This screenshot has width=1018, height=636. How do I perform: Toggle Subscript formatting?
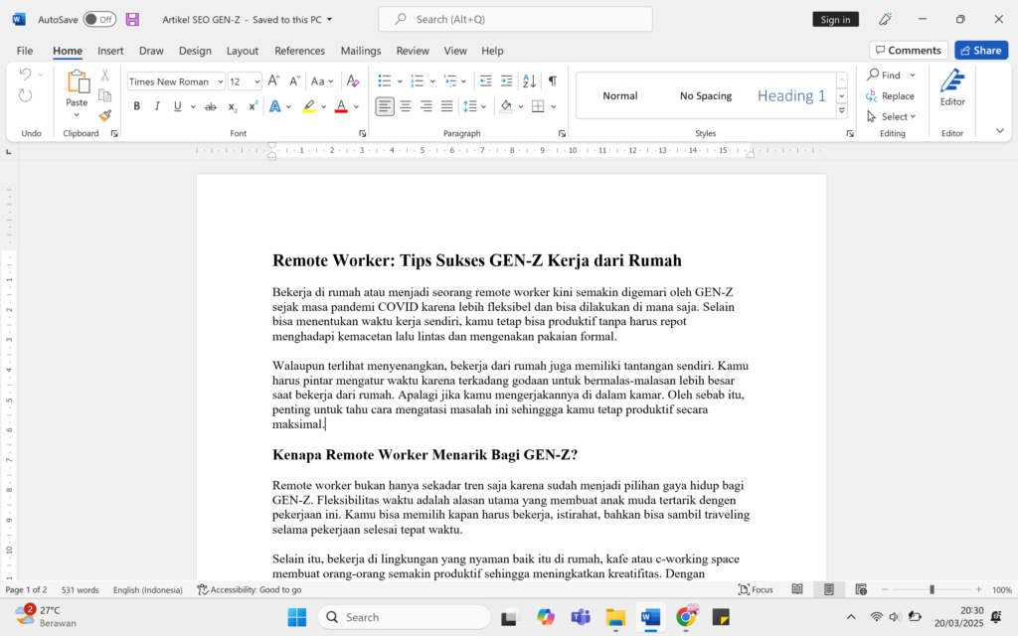pyautogui.click(x=232, y=106)
